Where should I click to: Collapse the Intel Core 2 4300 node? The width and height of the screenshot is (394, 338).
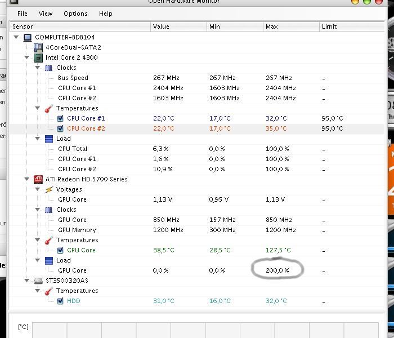point(27,57)
